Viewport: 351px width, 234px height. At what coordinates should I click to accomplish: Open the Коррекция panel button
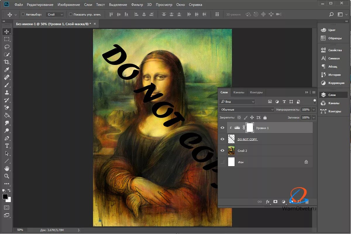point(333,83)
